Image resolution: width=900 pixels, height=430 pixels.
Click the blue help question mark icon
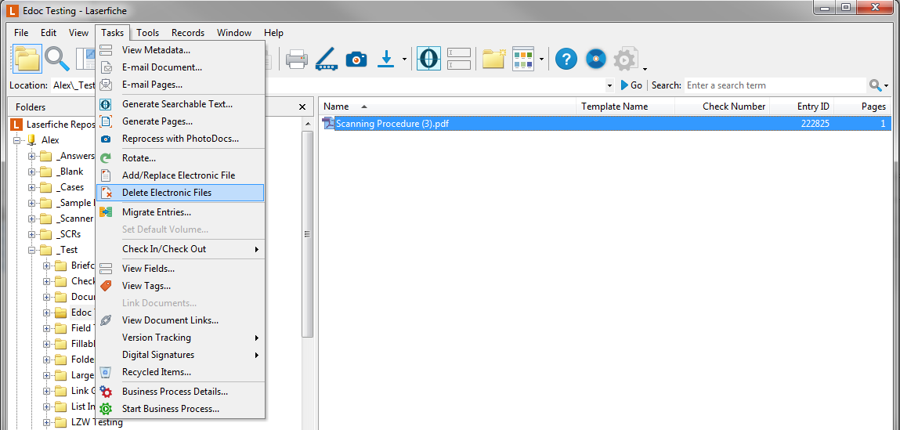pos(566,59)
